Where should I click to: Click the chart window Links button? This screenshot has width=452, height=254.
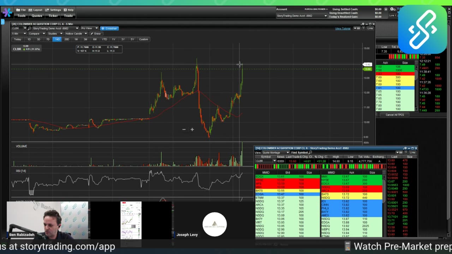click(x=370, y=28)
